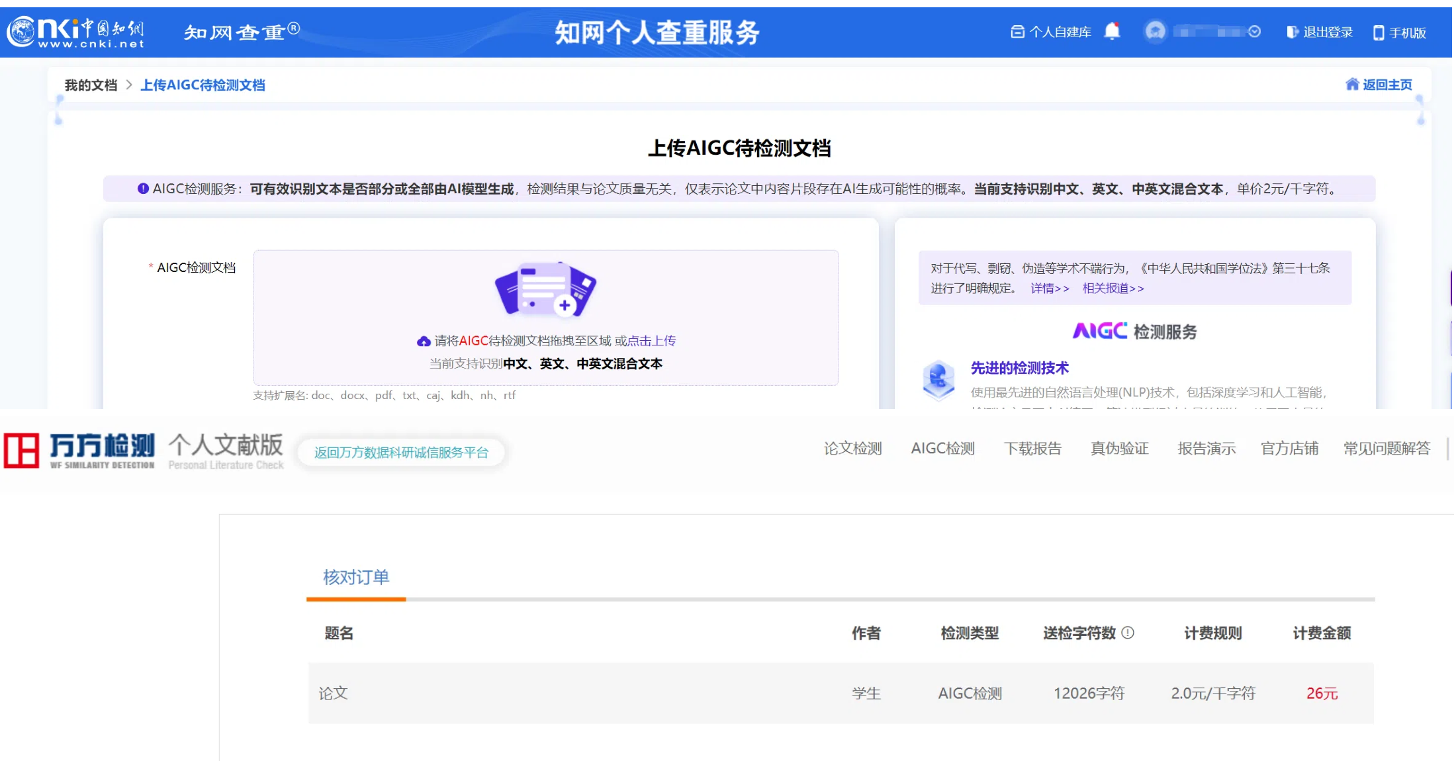Click the 2.0元/千字符 rule cell
This screenshot has height=761, width=1456.
[1213, 693]
